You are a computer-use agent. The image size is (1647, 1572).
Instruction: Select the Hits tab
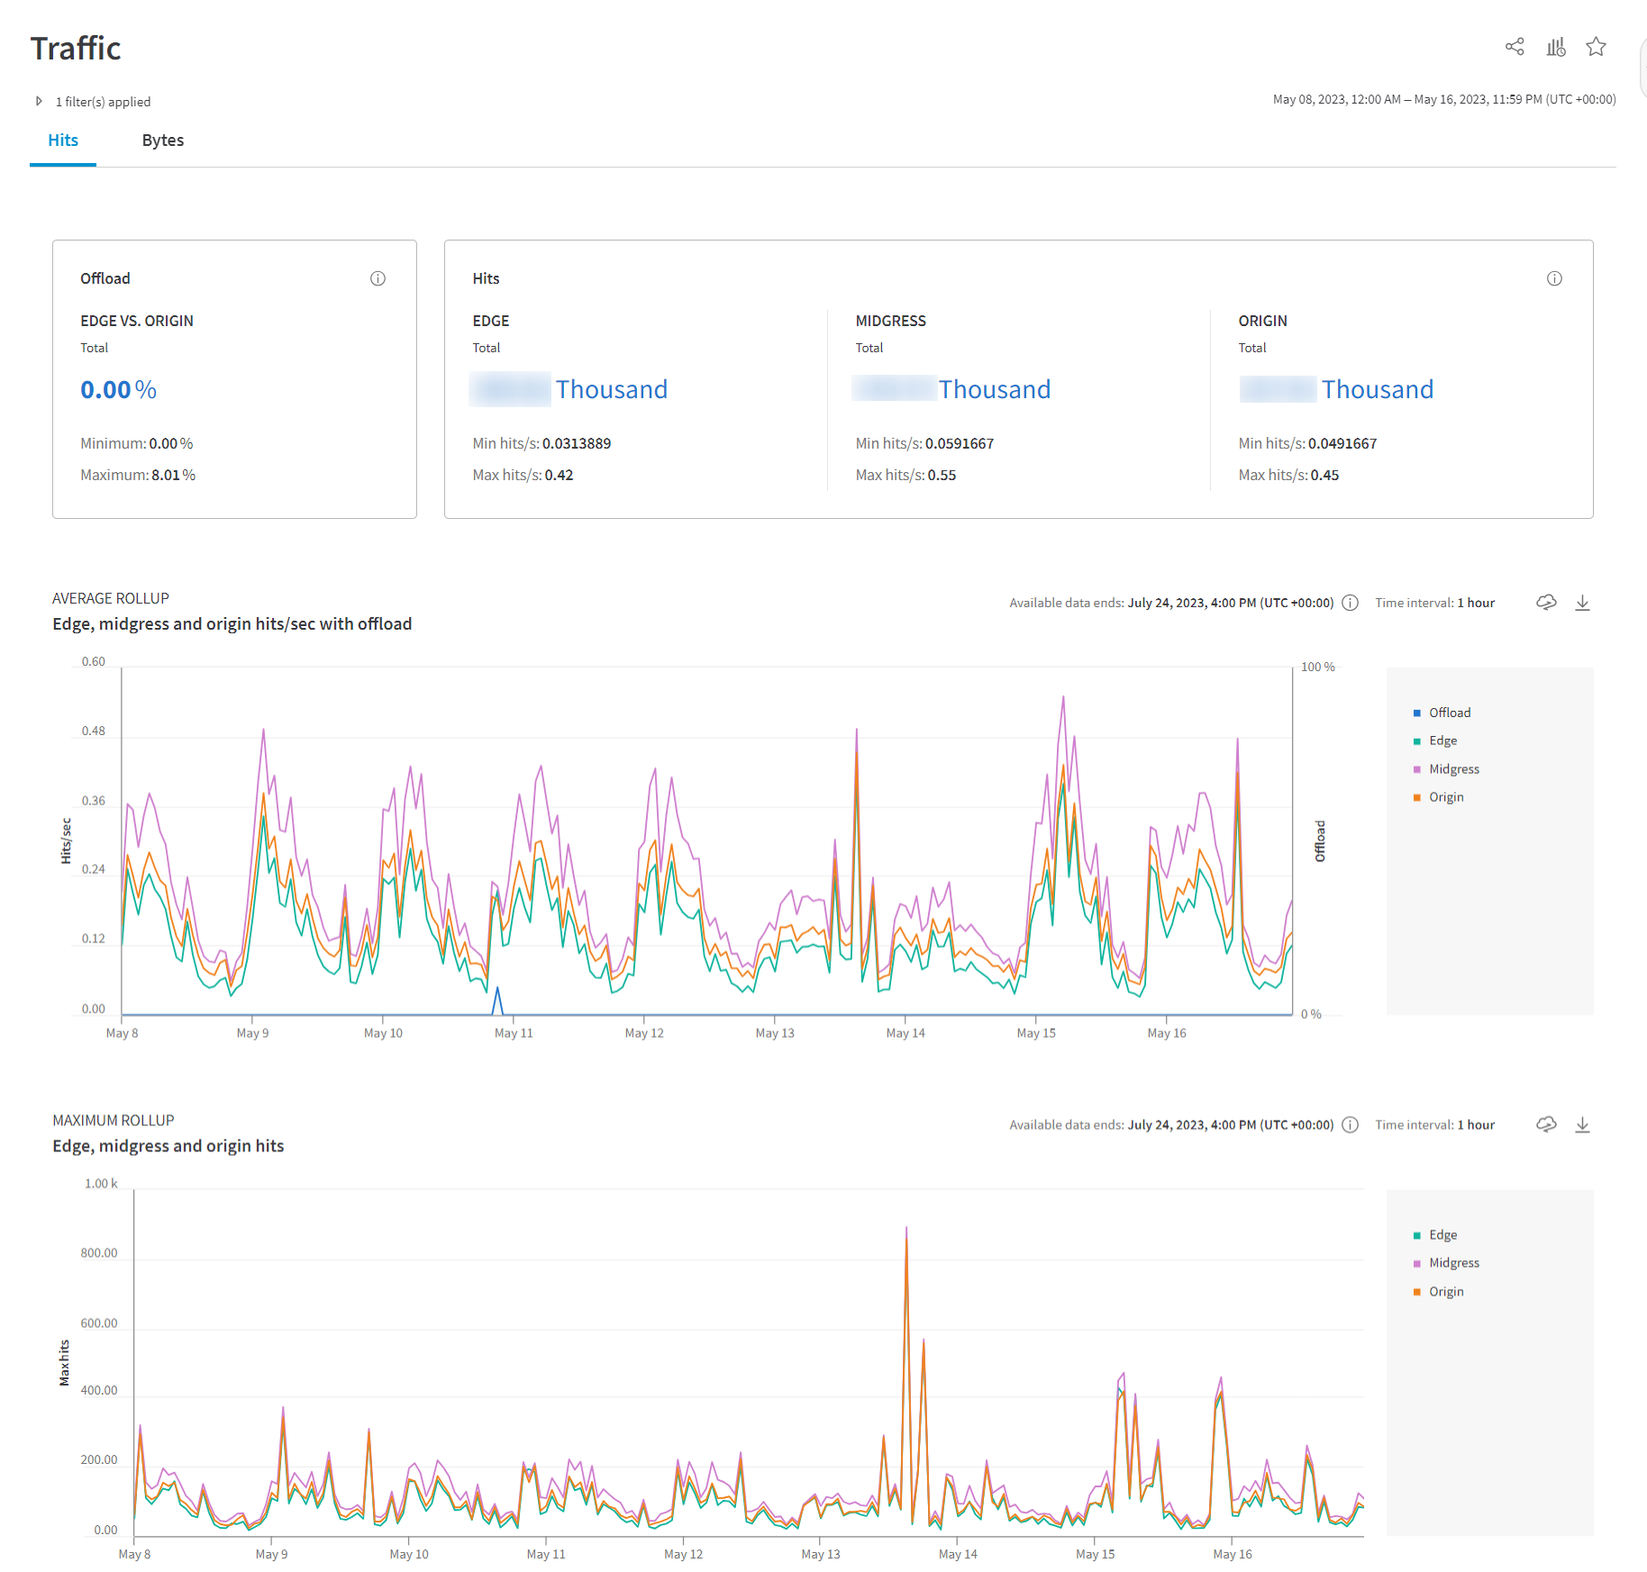coord(63,141)
